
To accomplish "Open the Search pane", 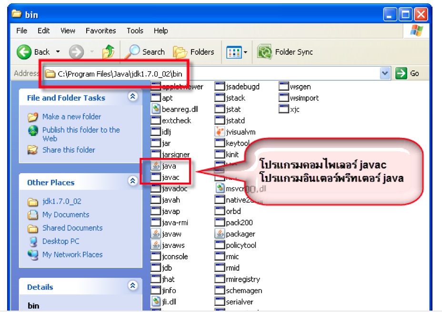I will click(145, 52).
